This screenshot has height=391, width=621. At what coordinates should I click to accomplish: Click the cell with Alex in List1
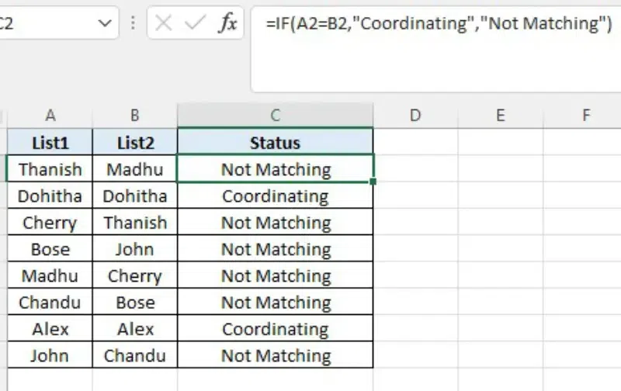(x=50, y=329)
